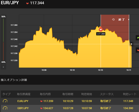The width and height of the screenshot is (139, 112).
Task: Click the 117.359 trade entry in table
Action: 48,101
